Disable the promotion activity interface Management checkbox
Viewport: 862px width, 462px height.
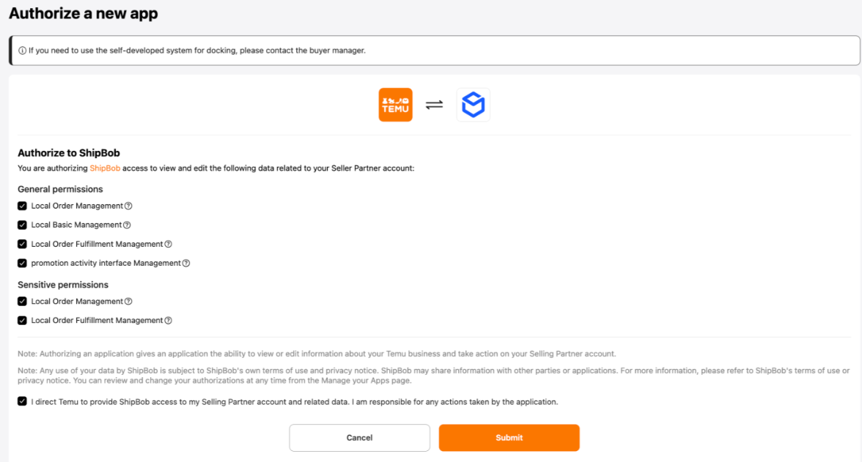coord(22,263)
